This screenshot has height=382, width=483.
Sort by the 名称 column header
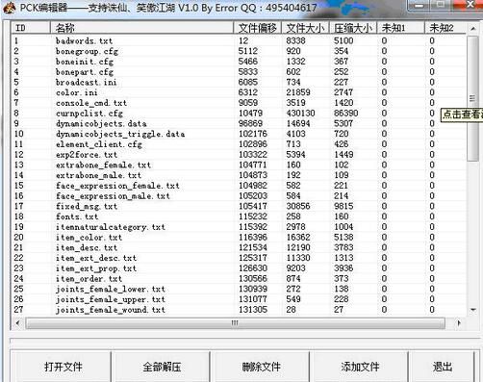pyautogui.click(x=141, y=28)
